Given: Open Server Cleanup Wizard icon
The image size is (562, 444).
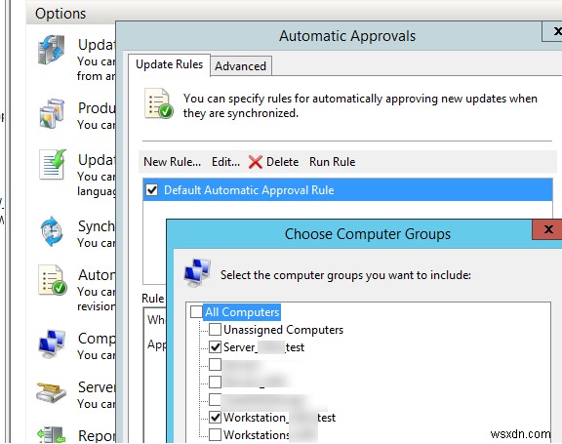Looking at the screenshot, I should point(51,393).
